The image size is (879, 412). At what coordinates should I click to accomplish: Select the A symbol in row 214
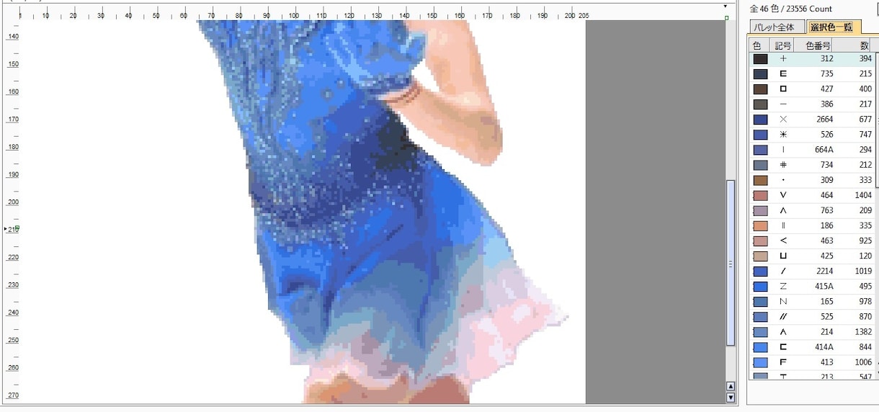[783, 332]
